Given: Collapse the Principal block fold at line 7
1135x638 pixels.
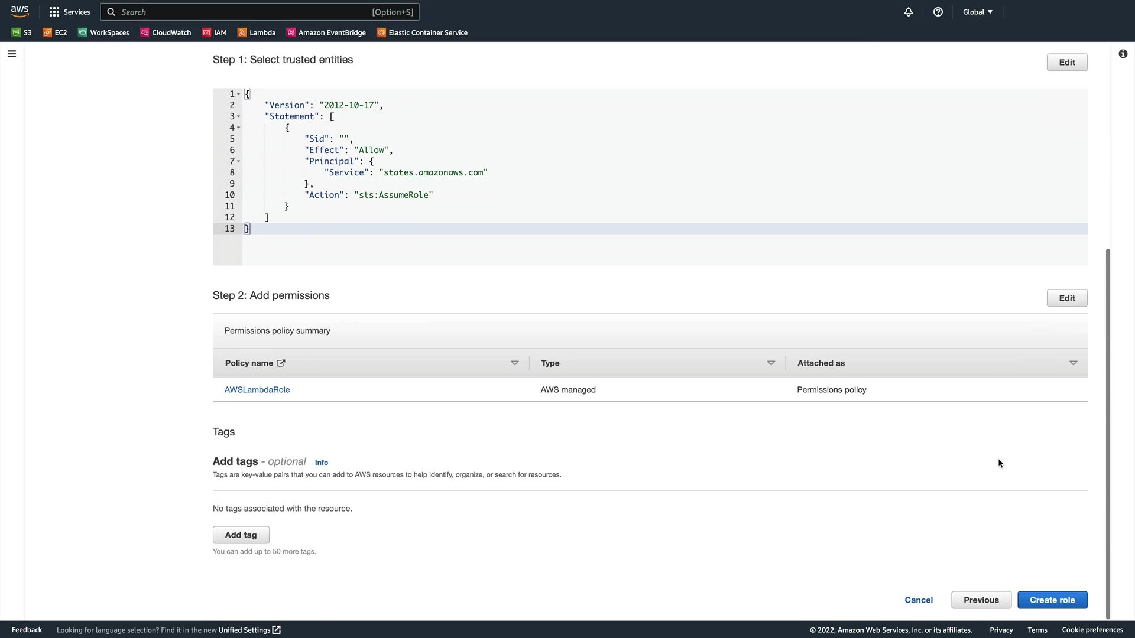Looking at the screenshot, I should tap(239, 161).
